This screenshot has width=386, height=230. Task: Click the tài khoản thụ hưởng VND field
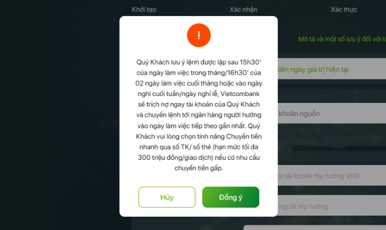pos(332,175)
